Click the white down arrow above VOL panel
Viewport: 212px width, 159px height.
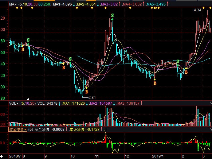tap(28, 99)
